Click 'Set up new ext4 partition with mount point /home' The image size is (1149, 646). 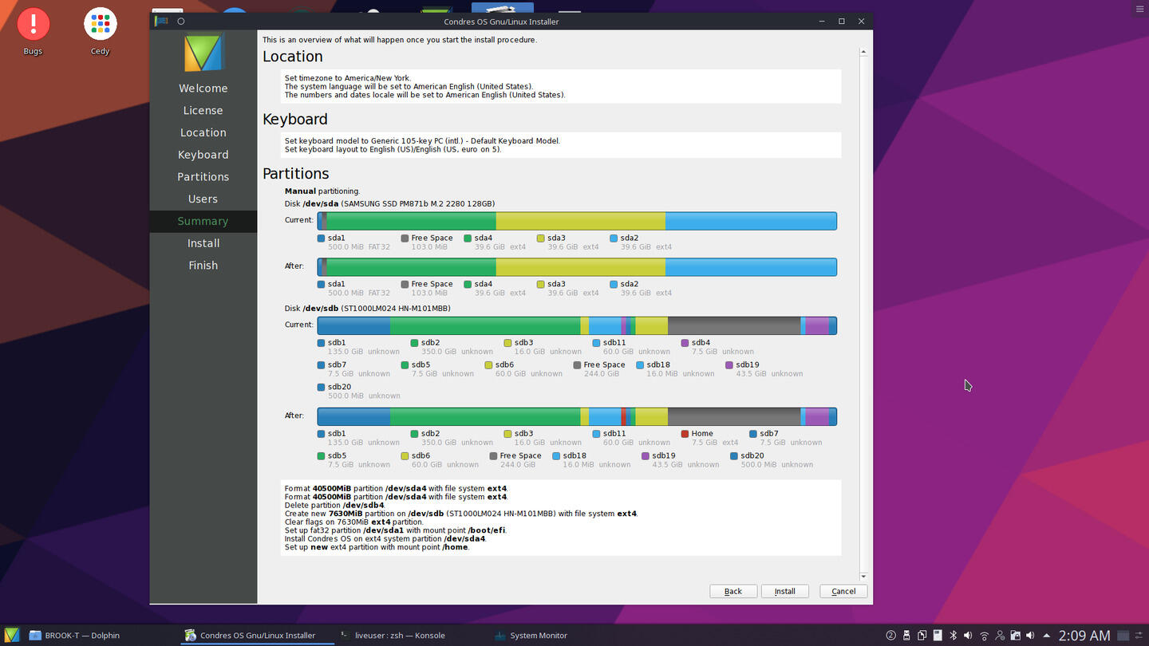377,547
